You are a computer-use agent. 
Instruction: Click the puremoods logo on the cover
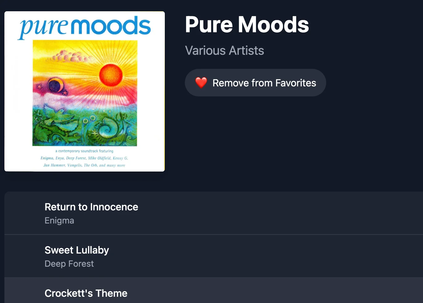[x=84, y=27]
